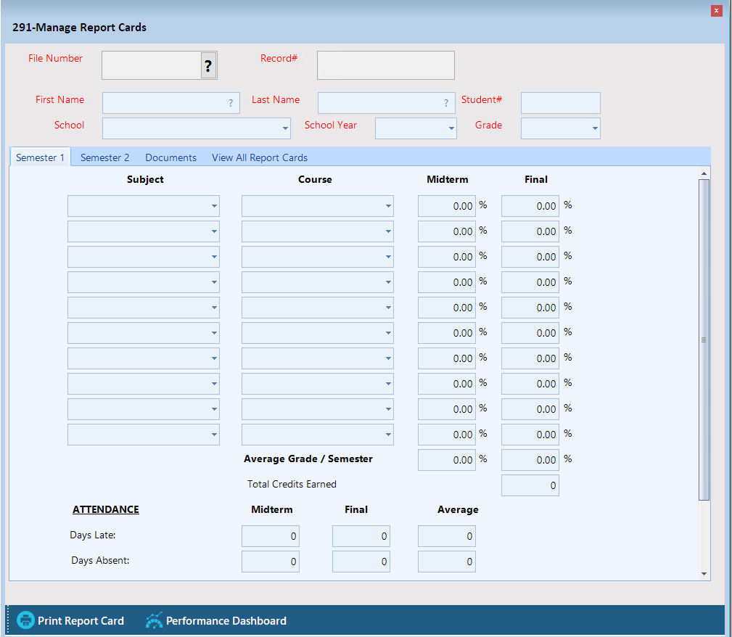Expand the School Year dropdown
The height and width of the screenshot is (637, 732).
point(451,128)
